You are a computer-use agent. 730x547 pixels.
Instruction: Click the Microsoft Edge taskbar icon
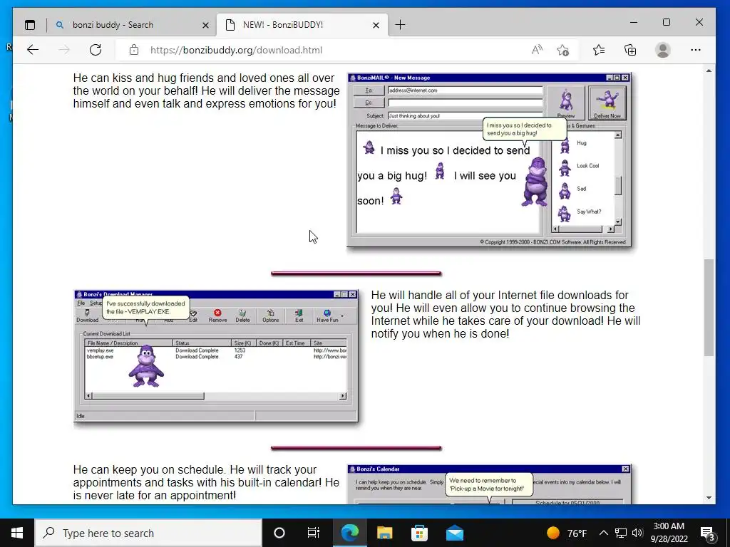pyautogui.click(x=349, y=533)
